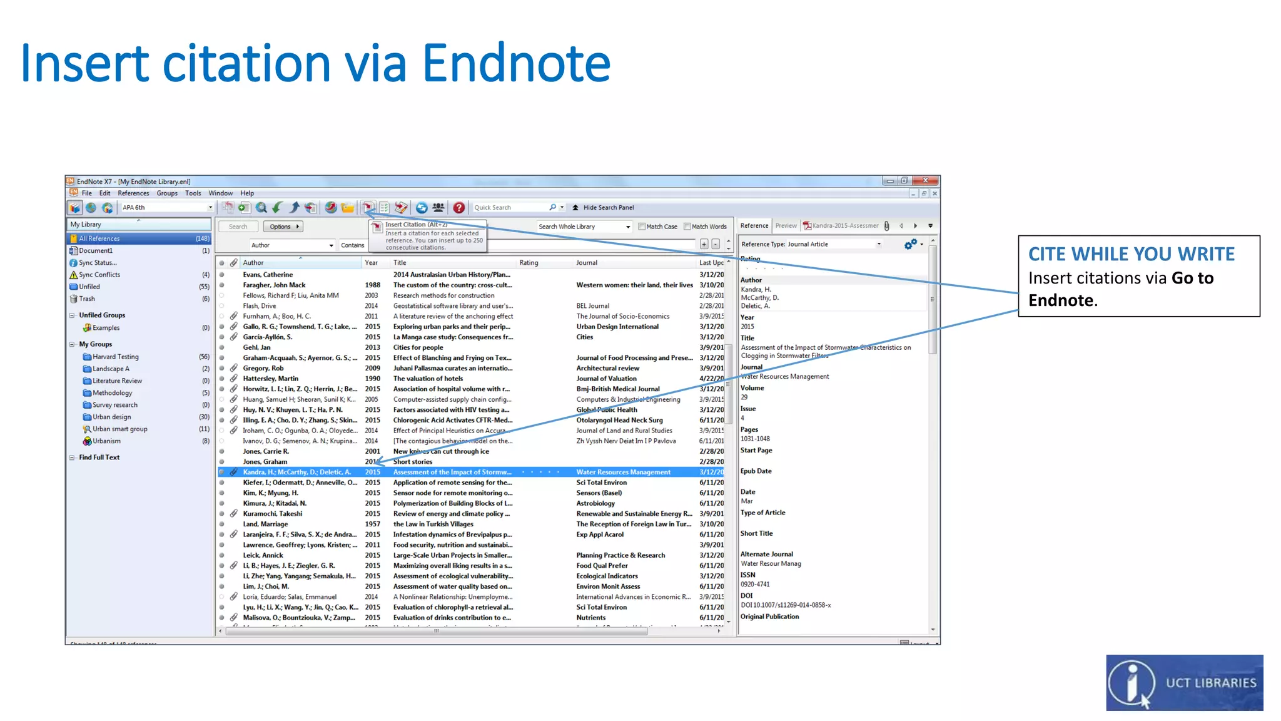Click the blue Export arrow icon
The height and width of the screenshot is (721, 1281).
click(x=294, y=208)
